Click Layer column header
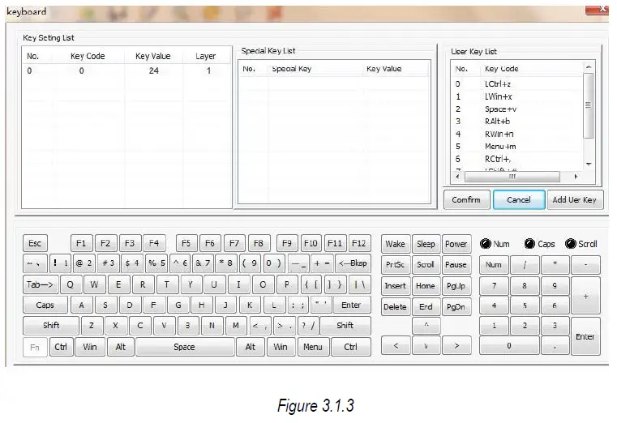The height and width of the screenshot is (423, 617). pyautogui.click(x=206, y=56)
